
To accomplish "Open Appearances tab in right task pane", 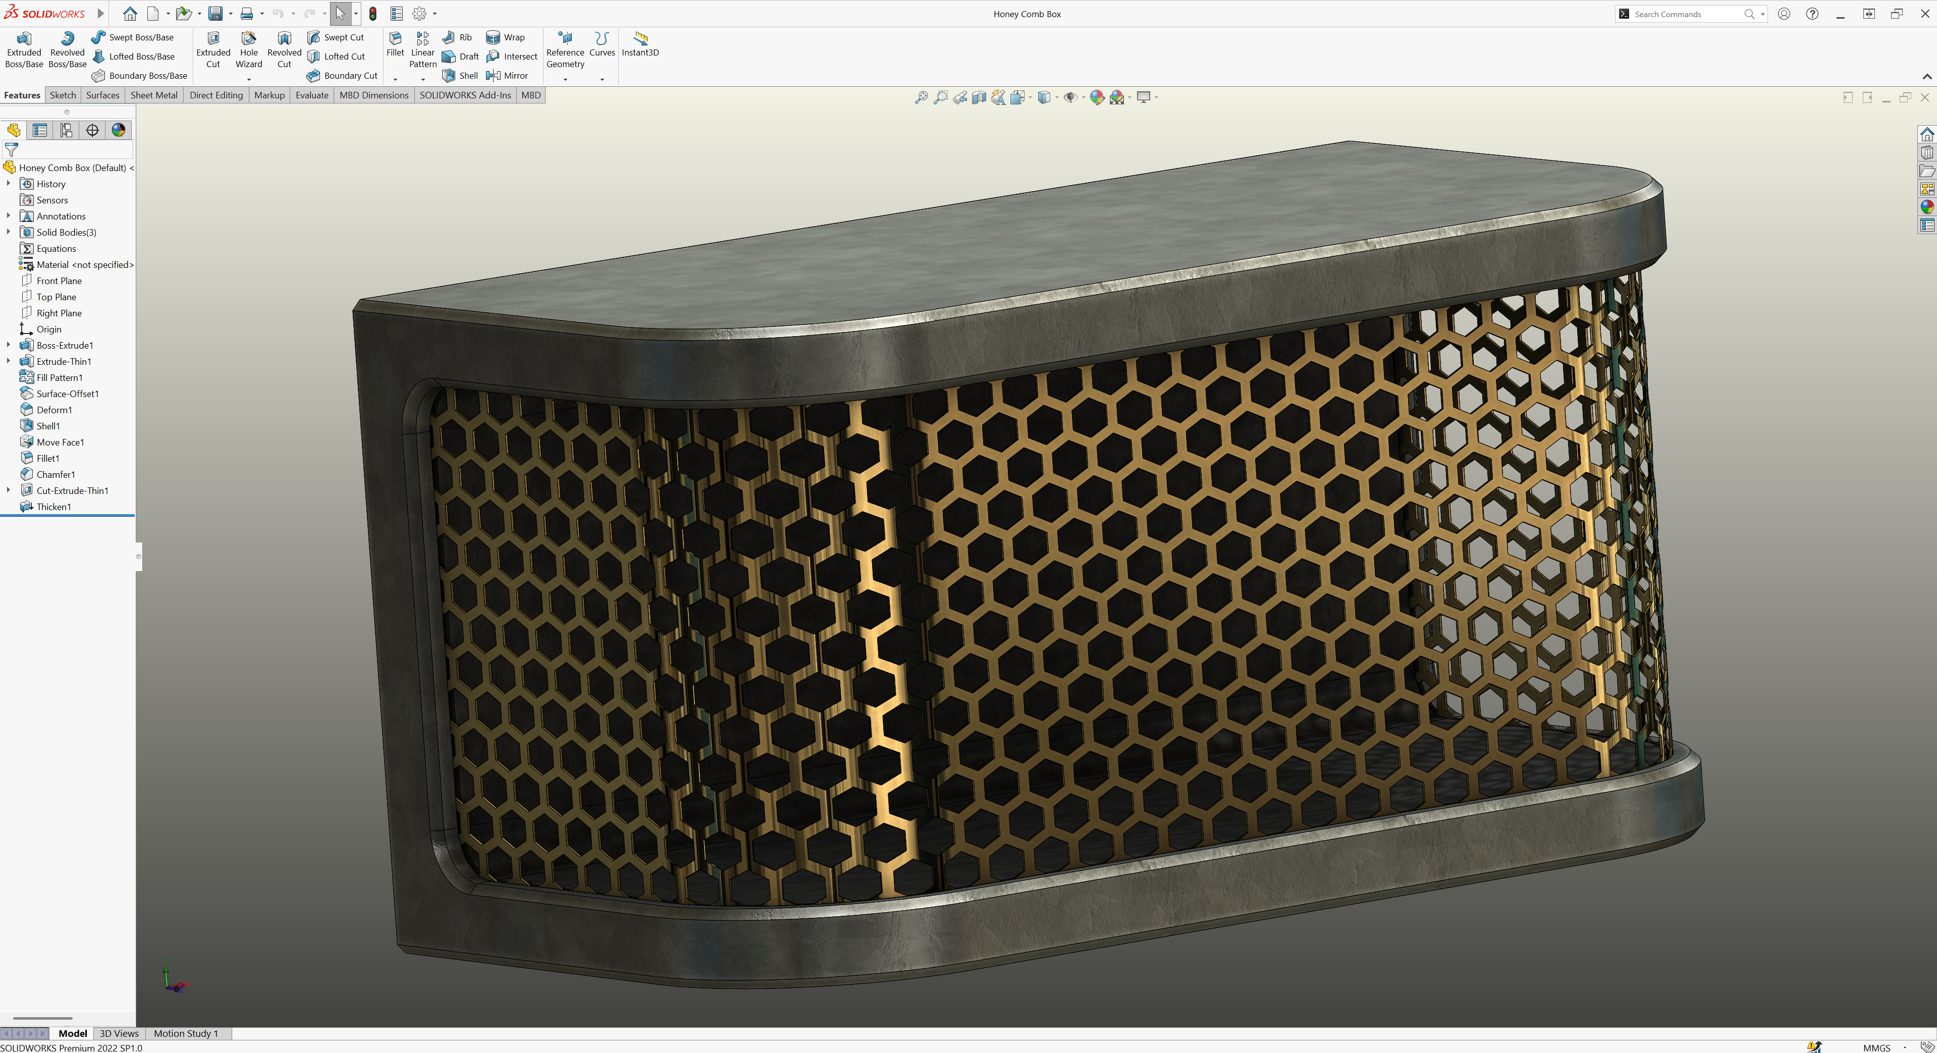I will [1926, 207].
